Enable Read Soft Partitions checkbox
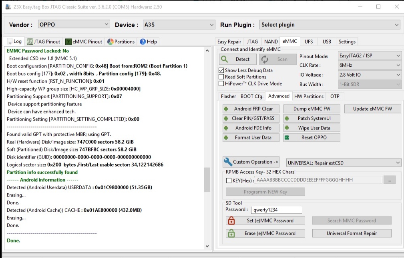Viewport: 404px width, 258px height. (x=221, y=77)
